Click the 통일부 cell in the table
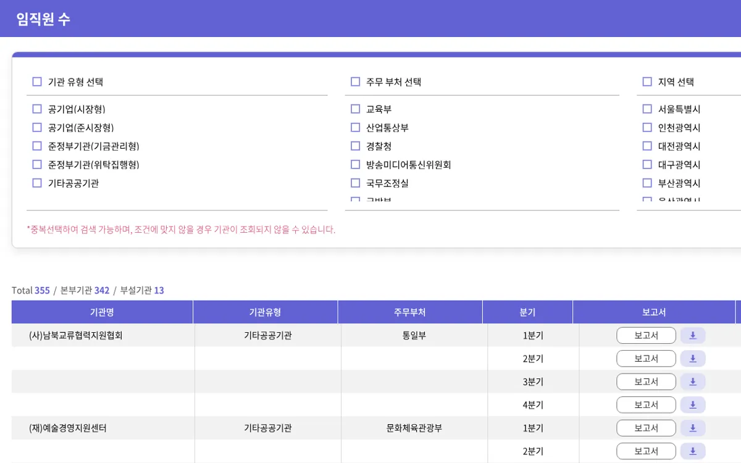This screenshot has height=463, width=741. click(x=414, y=336)
